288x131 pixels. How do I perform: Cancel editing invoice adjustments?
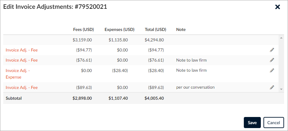[x=274, y=123]
